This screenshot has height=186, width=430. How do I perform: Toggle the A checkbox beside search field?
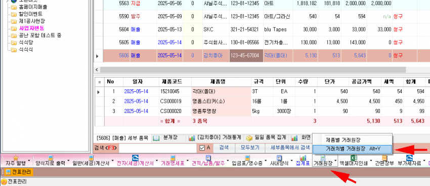click(x=202, y=148)
